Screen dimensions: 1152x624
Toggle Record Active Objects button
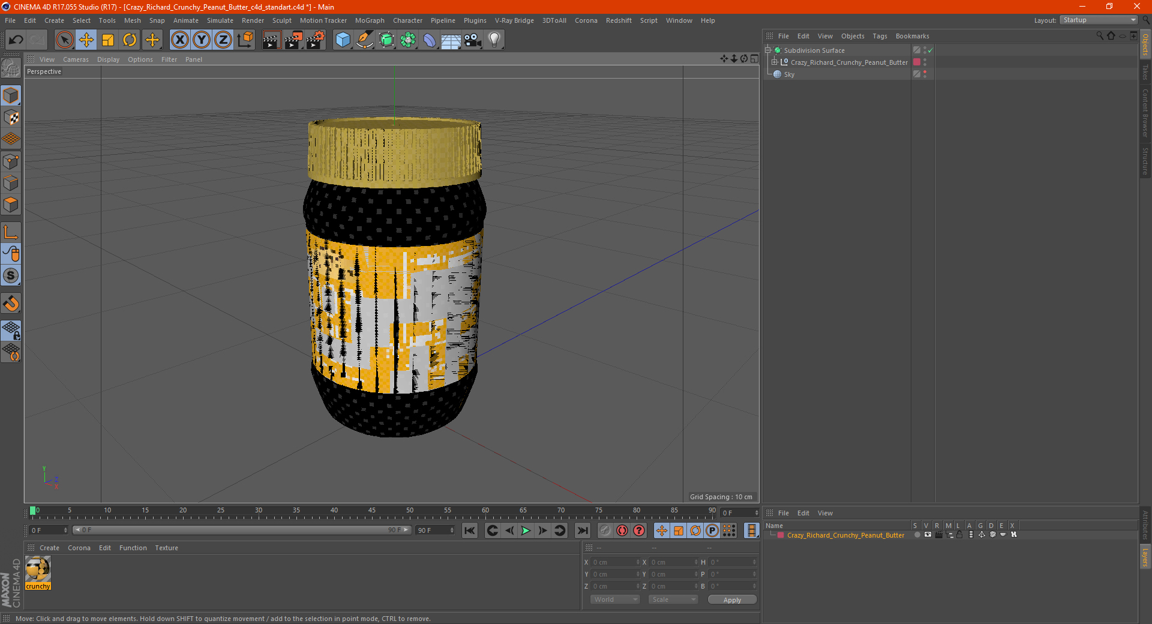click(605, 530)
